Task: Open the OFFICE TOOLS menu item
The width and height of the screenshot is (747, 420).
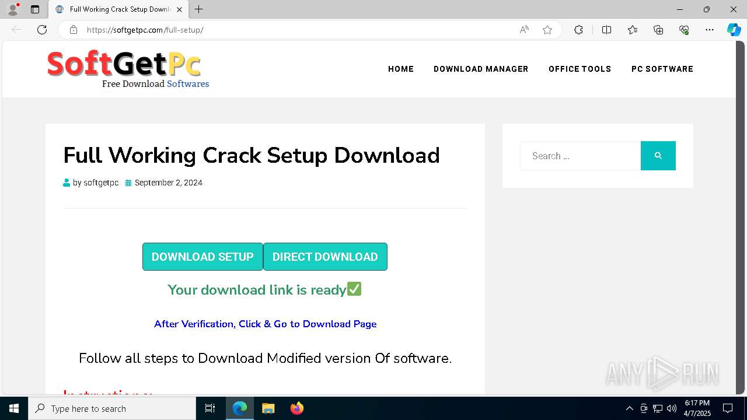Action: (580, 69)
